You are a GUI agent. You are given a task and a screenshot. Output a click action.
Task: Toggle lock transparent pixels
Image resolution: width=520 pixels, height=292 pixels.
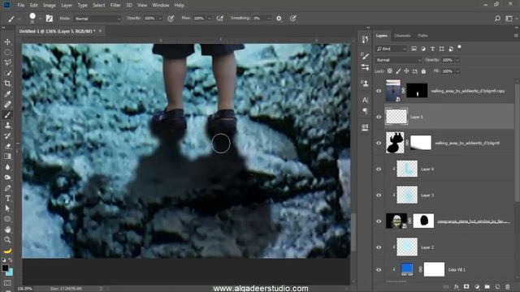[x=390, y=71]
